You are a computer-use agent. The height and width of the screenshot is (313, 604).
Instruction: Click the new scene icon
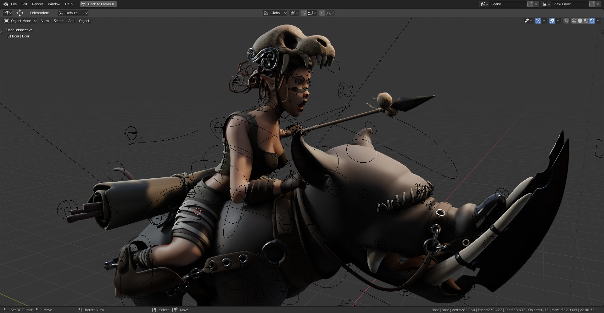pyautogui.click(x=530, y=4)
